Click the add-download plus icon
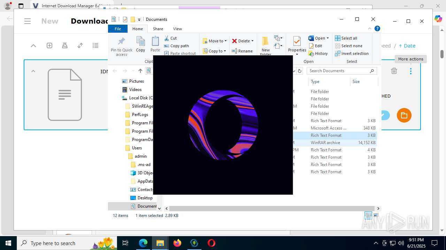The width and height of the screenshot is (446, 250). (49, 45)
